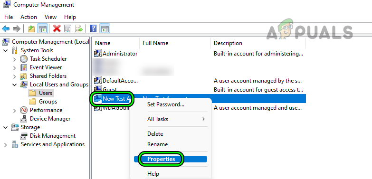
Task: Click the Administrator user account icon
Action: pos(98,54)
